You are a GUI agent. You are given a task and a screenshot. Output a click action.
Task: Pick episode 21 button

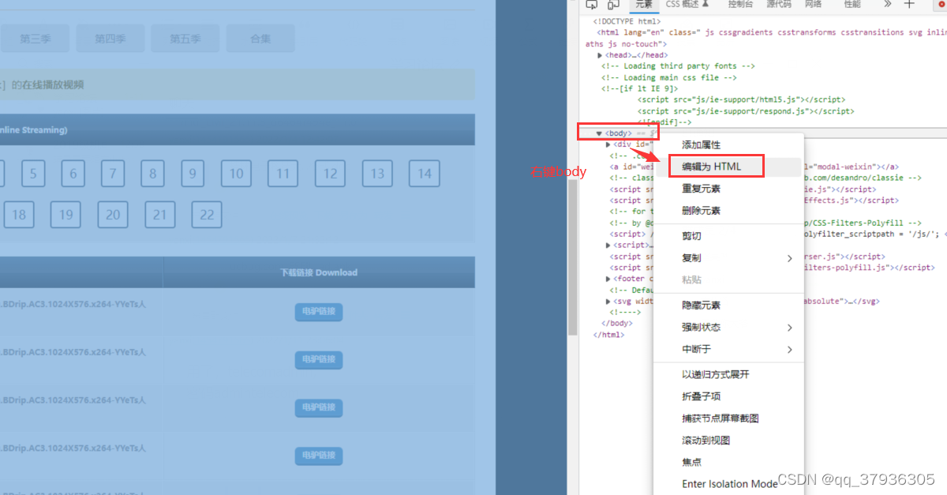click(160, 215)
